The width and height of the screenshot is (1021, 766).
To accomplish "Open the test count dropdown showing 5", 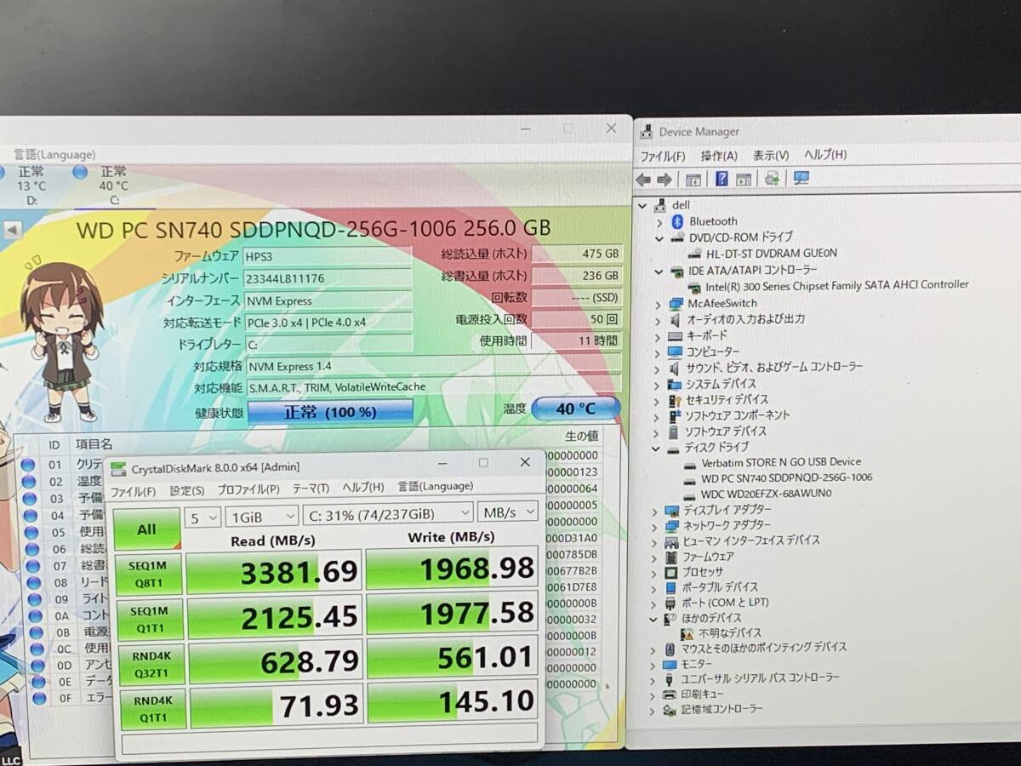I will click(x=203, y=517).
